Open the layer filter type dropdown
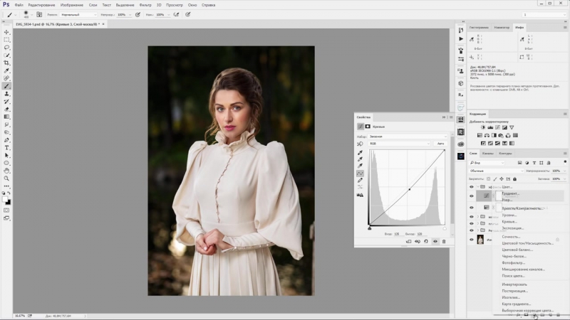 pyautogui.click(x=487, y=163)
